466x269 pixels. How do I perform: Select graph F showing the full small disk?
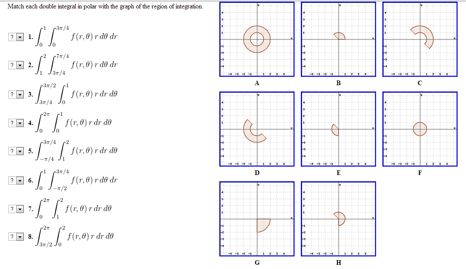click(420, 128)
